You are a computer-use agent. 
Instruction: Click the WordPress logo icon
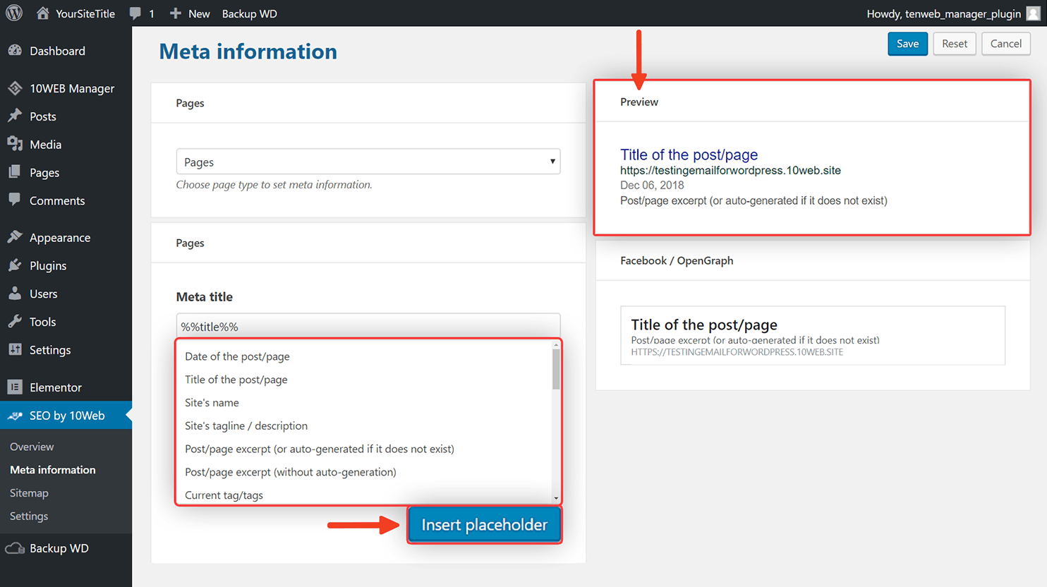click(x=14, y=13)
